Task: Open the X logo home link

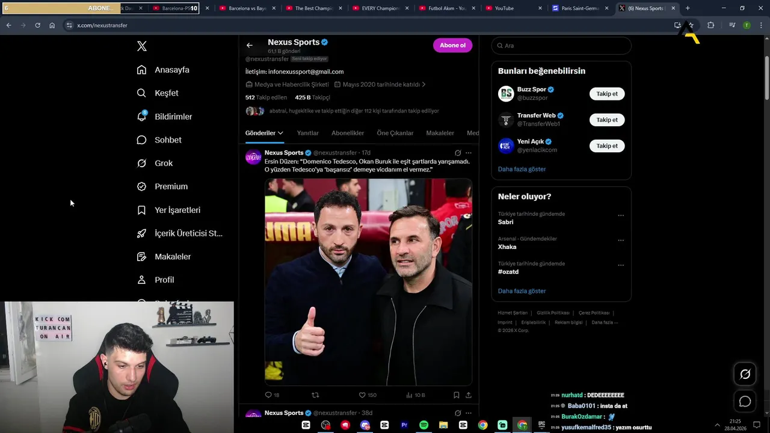Action: coord(142,46)
